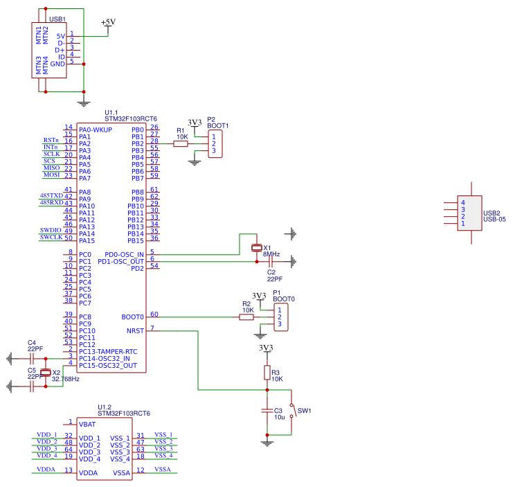Click the U1.1 designator text

click(111, 113)
